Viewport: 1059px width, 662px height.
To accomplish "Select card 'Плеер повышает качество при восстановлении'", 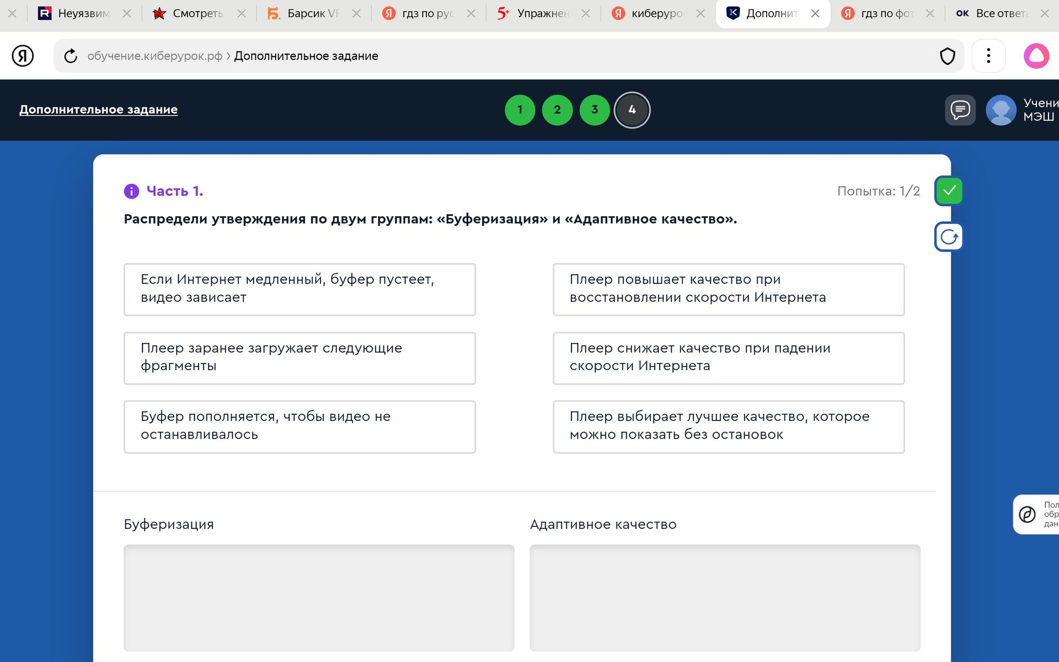I will pos(729,289).
